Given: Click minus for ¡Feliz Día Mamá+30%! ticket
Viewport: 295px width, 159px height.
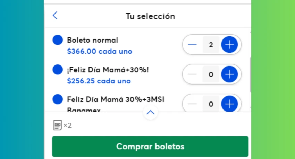Looking at the screenshot, I should coord(192,74).
